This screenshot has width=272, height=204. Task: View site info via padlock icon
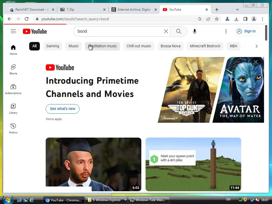click(37, 19)
